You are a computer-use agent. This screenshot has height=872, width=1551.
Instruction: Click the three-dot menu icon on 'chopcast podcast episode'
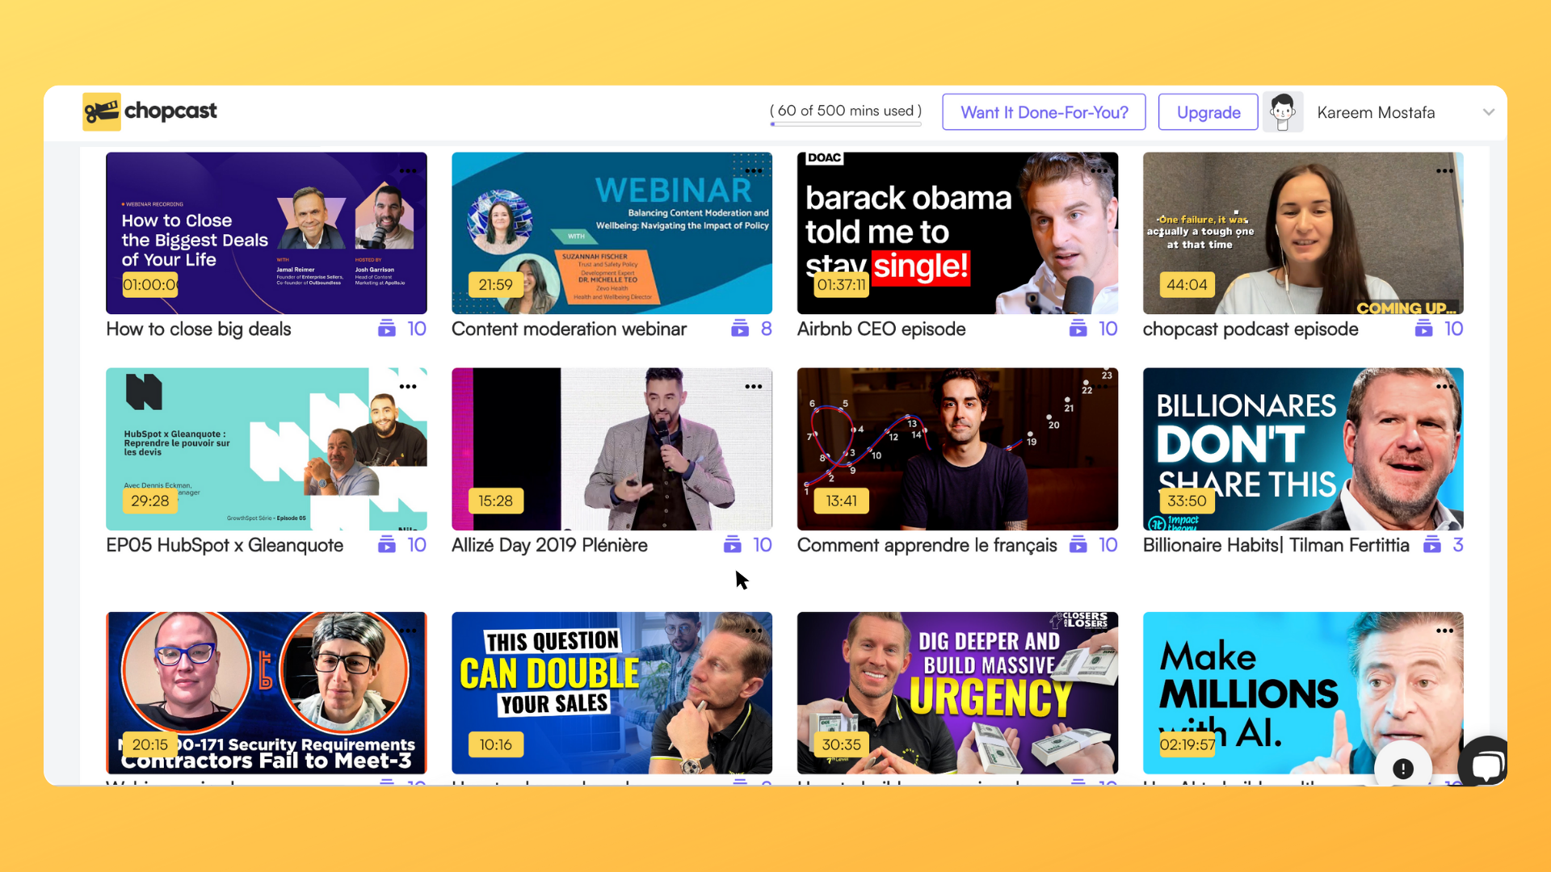tap(1447, 170)
